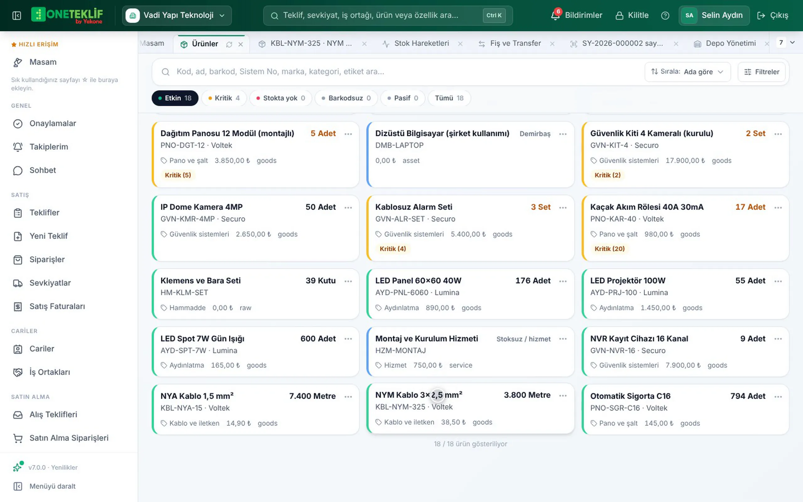The height and width of the screenshot is (502, 803).
Task: Select the Tümü filter chip
Action: click(449, 98)
